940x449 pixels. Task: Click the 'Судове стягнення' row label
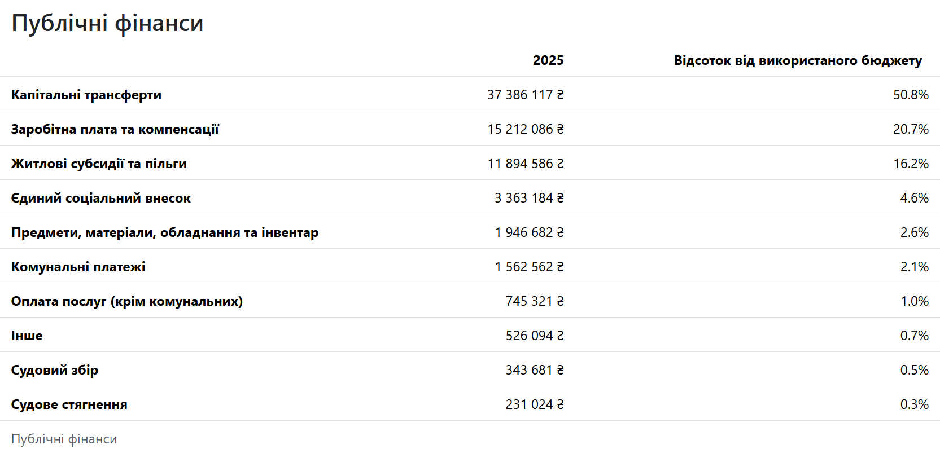[x=69, y=404]
